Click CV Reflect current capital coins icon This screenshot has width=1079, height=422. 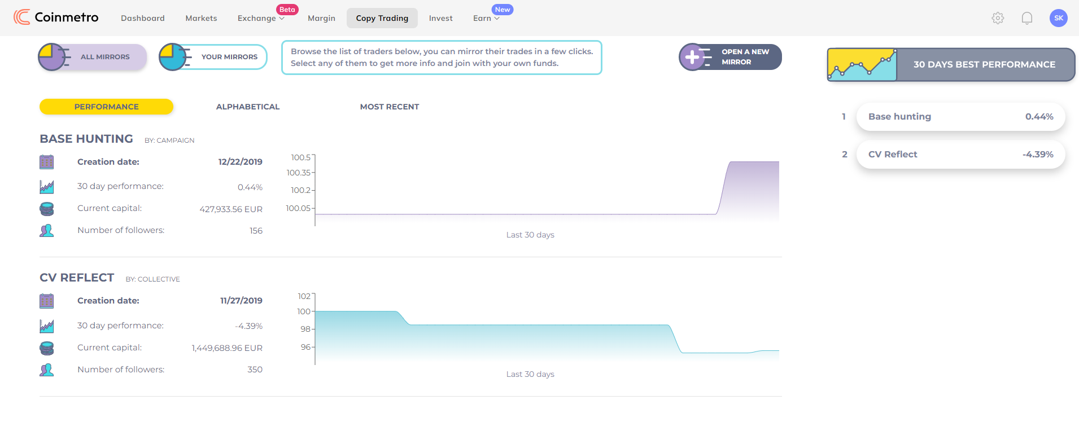click(47, 348)
